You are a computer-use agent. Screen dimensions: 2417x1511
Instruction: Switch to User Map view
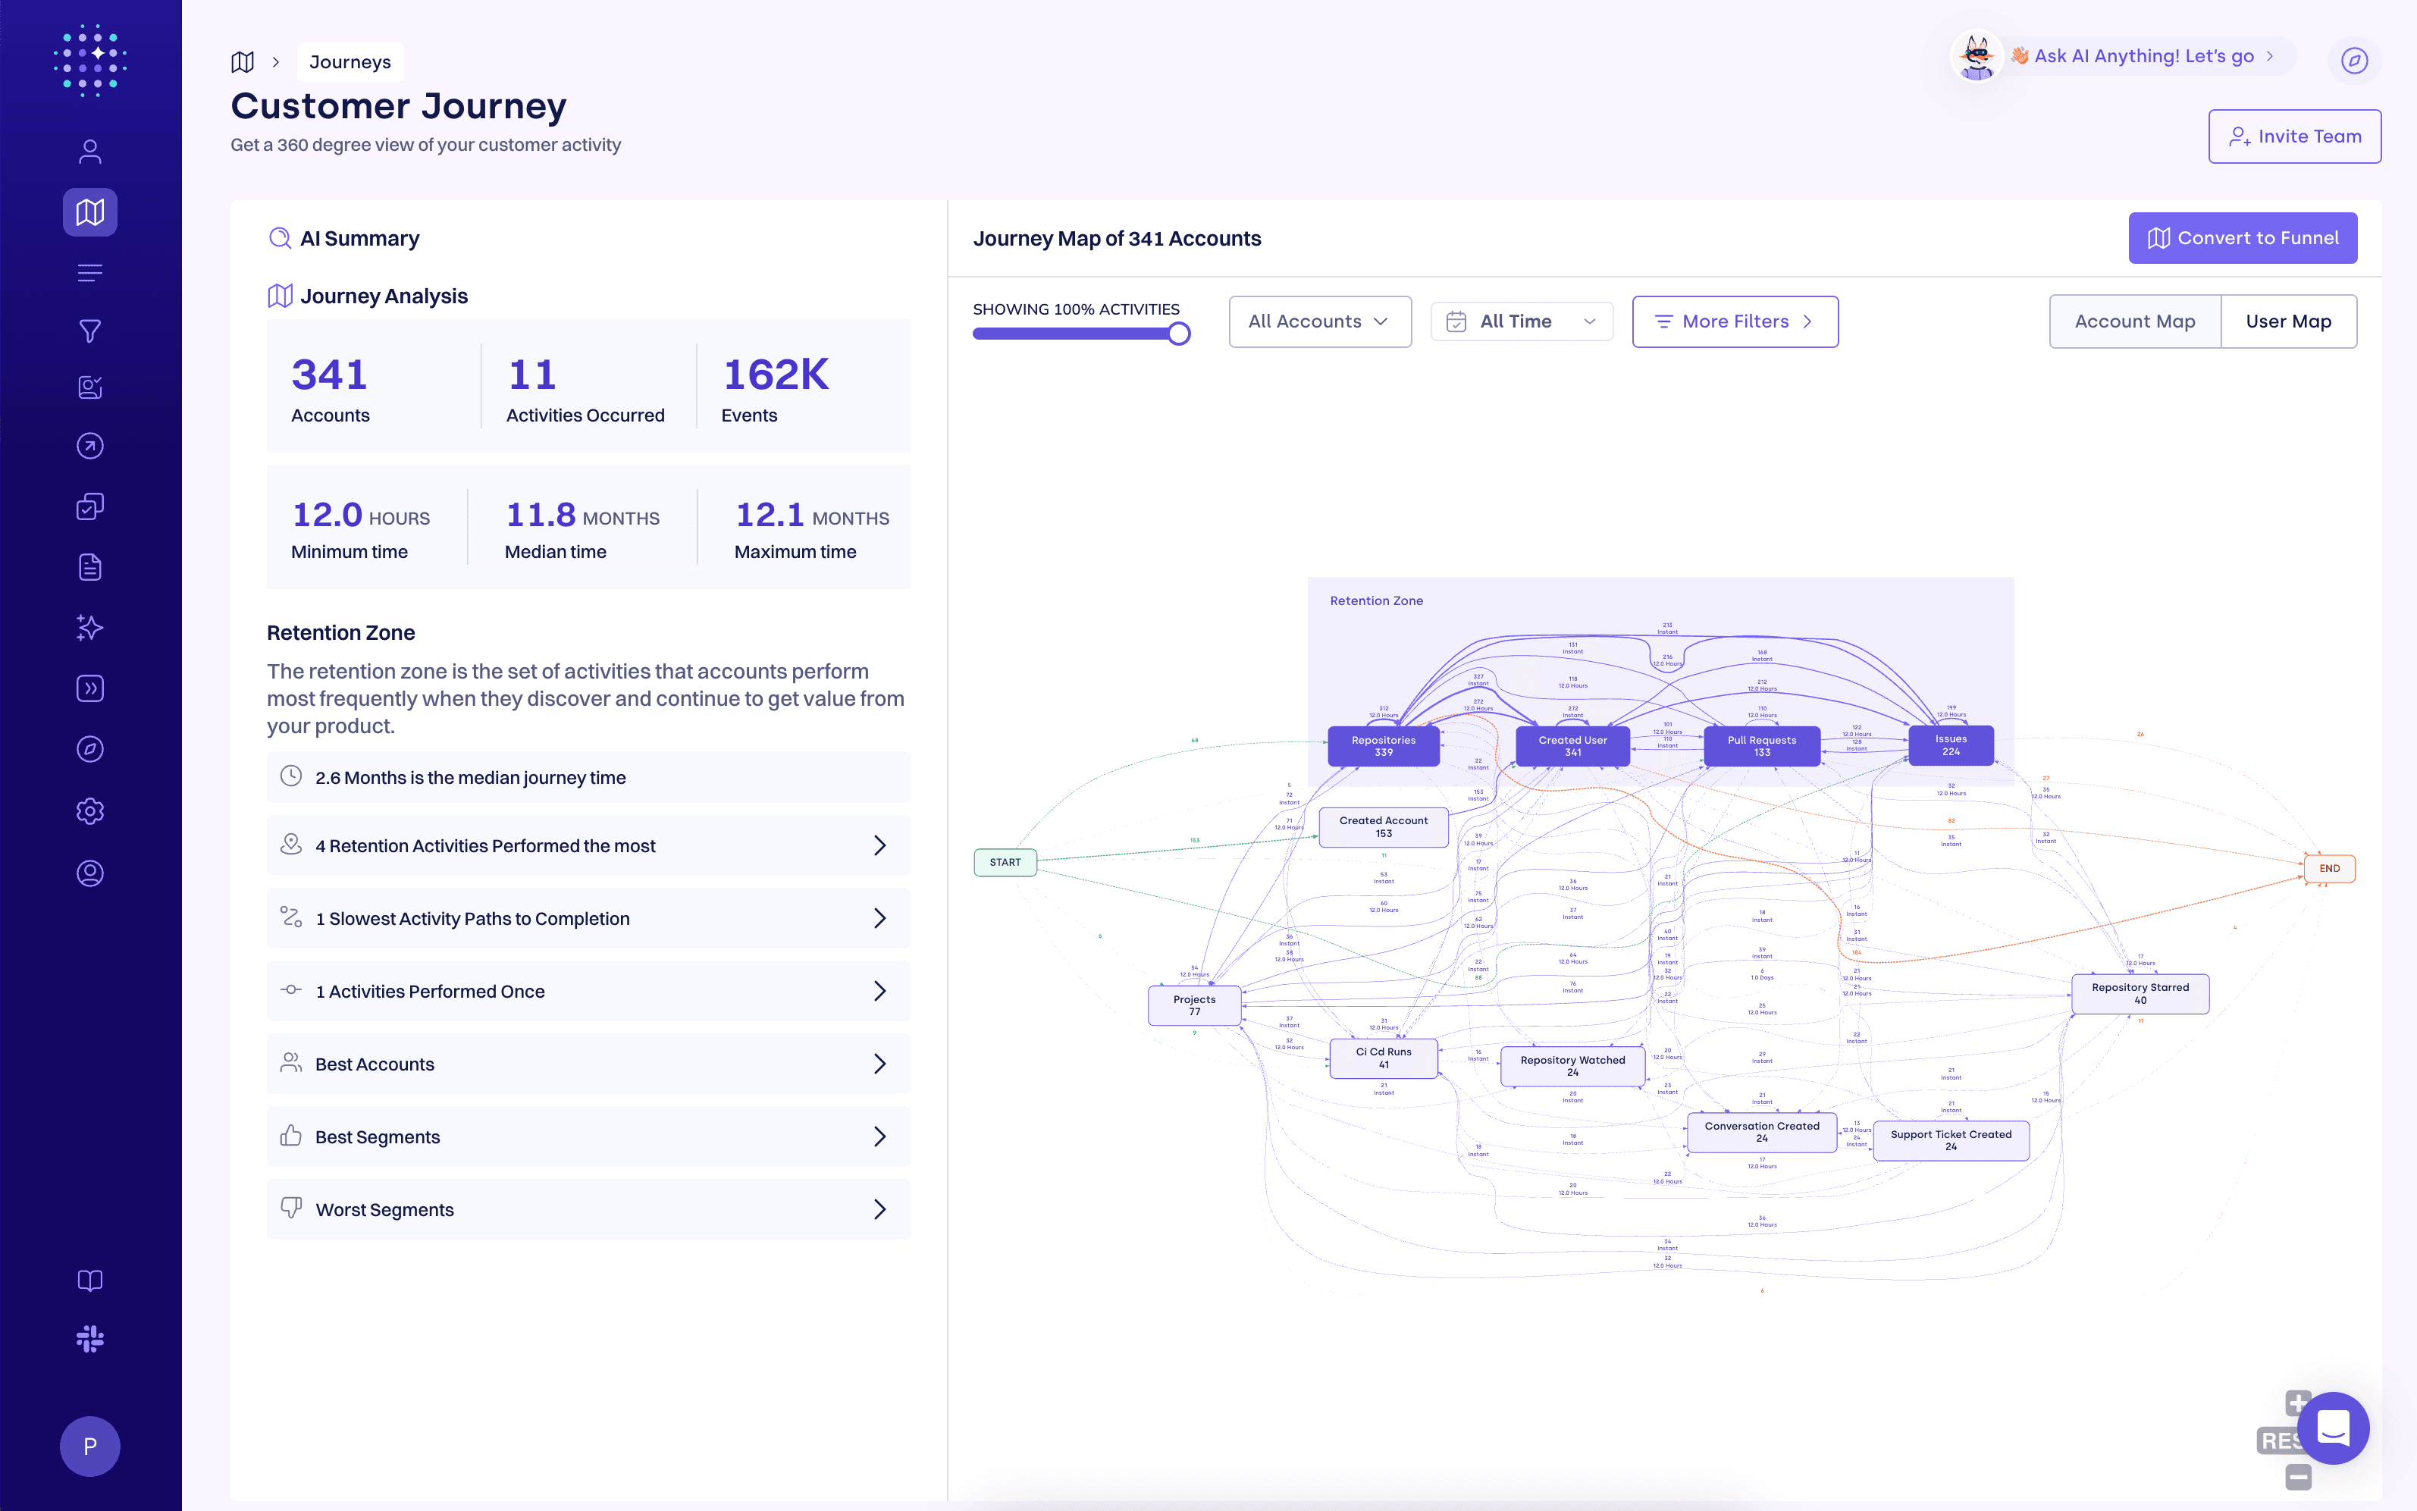(x=2288, y=321)
